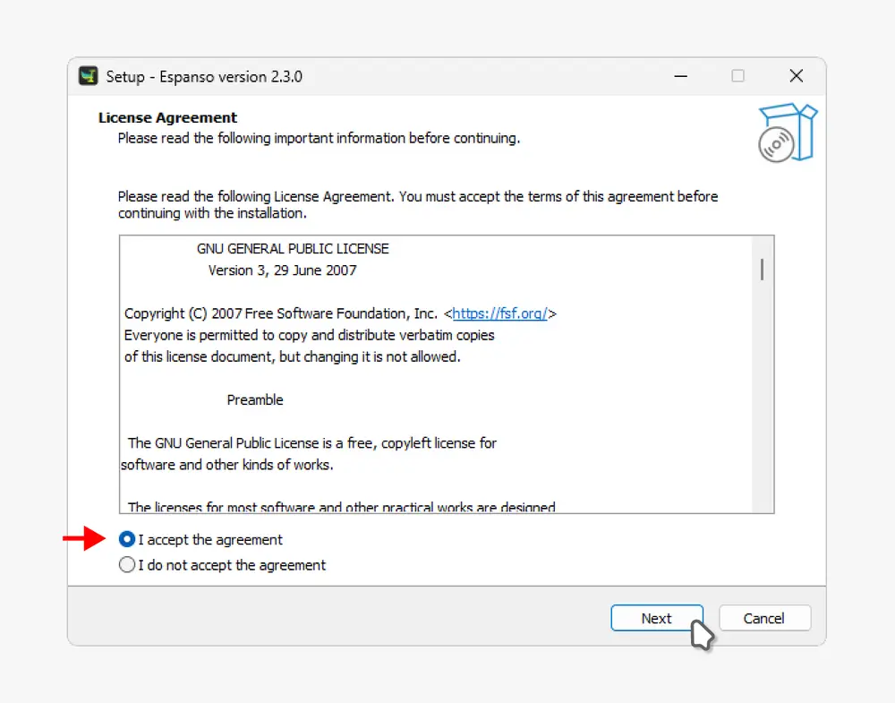Open the https://fsf.org/ link

(500, 313)
